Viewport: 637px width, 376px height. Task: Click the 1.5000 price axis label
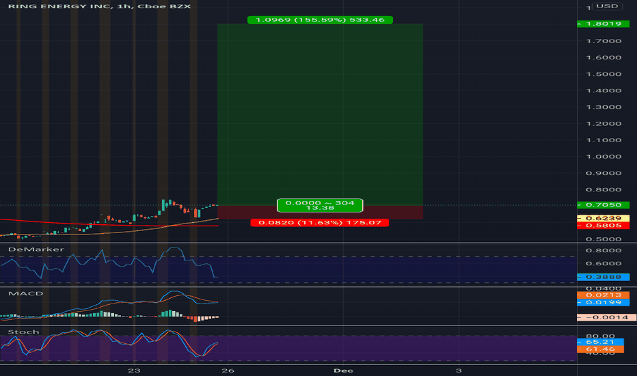click(x=604, y=74)
